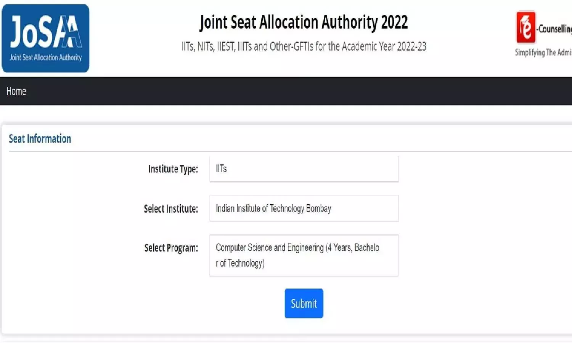Click the '-Counselling' text beside red emblem
The height and width of the screenshot is (343, 572).
click(555, 29)
